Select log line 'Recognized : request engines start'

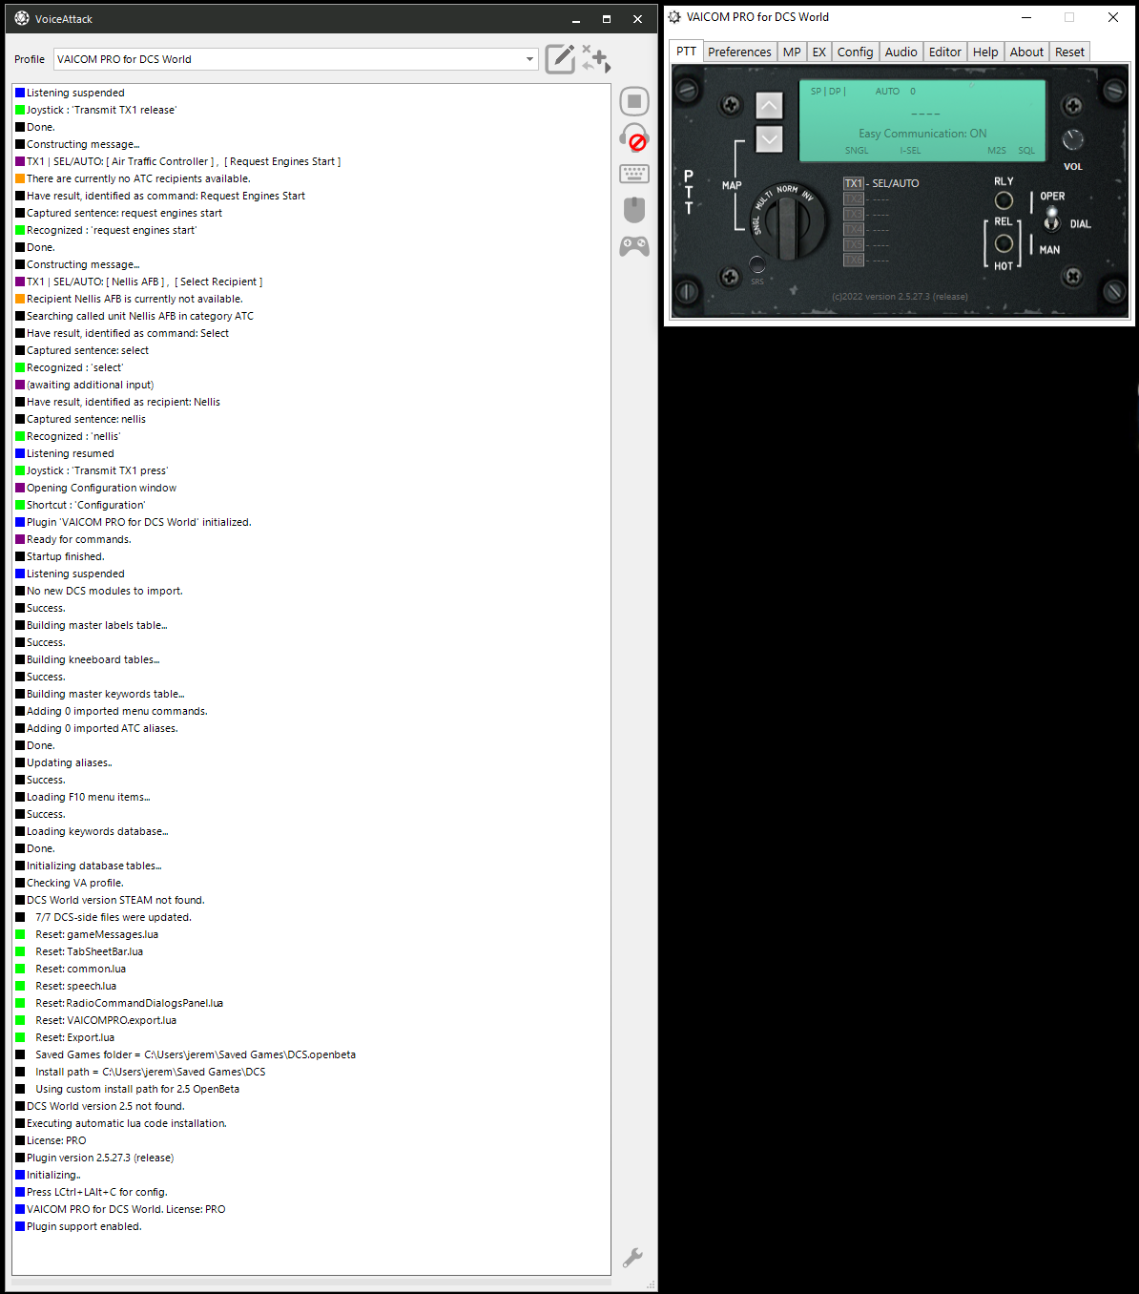coord(112,230)
